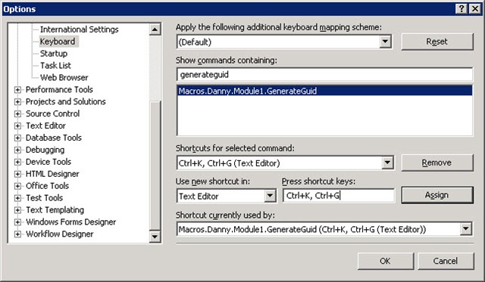485x282 pixels.
Task: Expand the Text Editor node
Action: coord(17,126)
